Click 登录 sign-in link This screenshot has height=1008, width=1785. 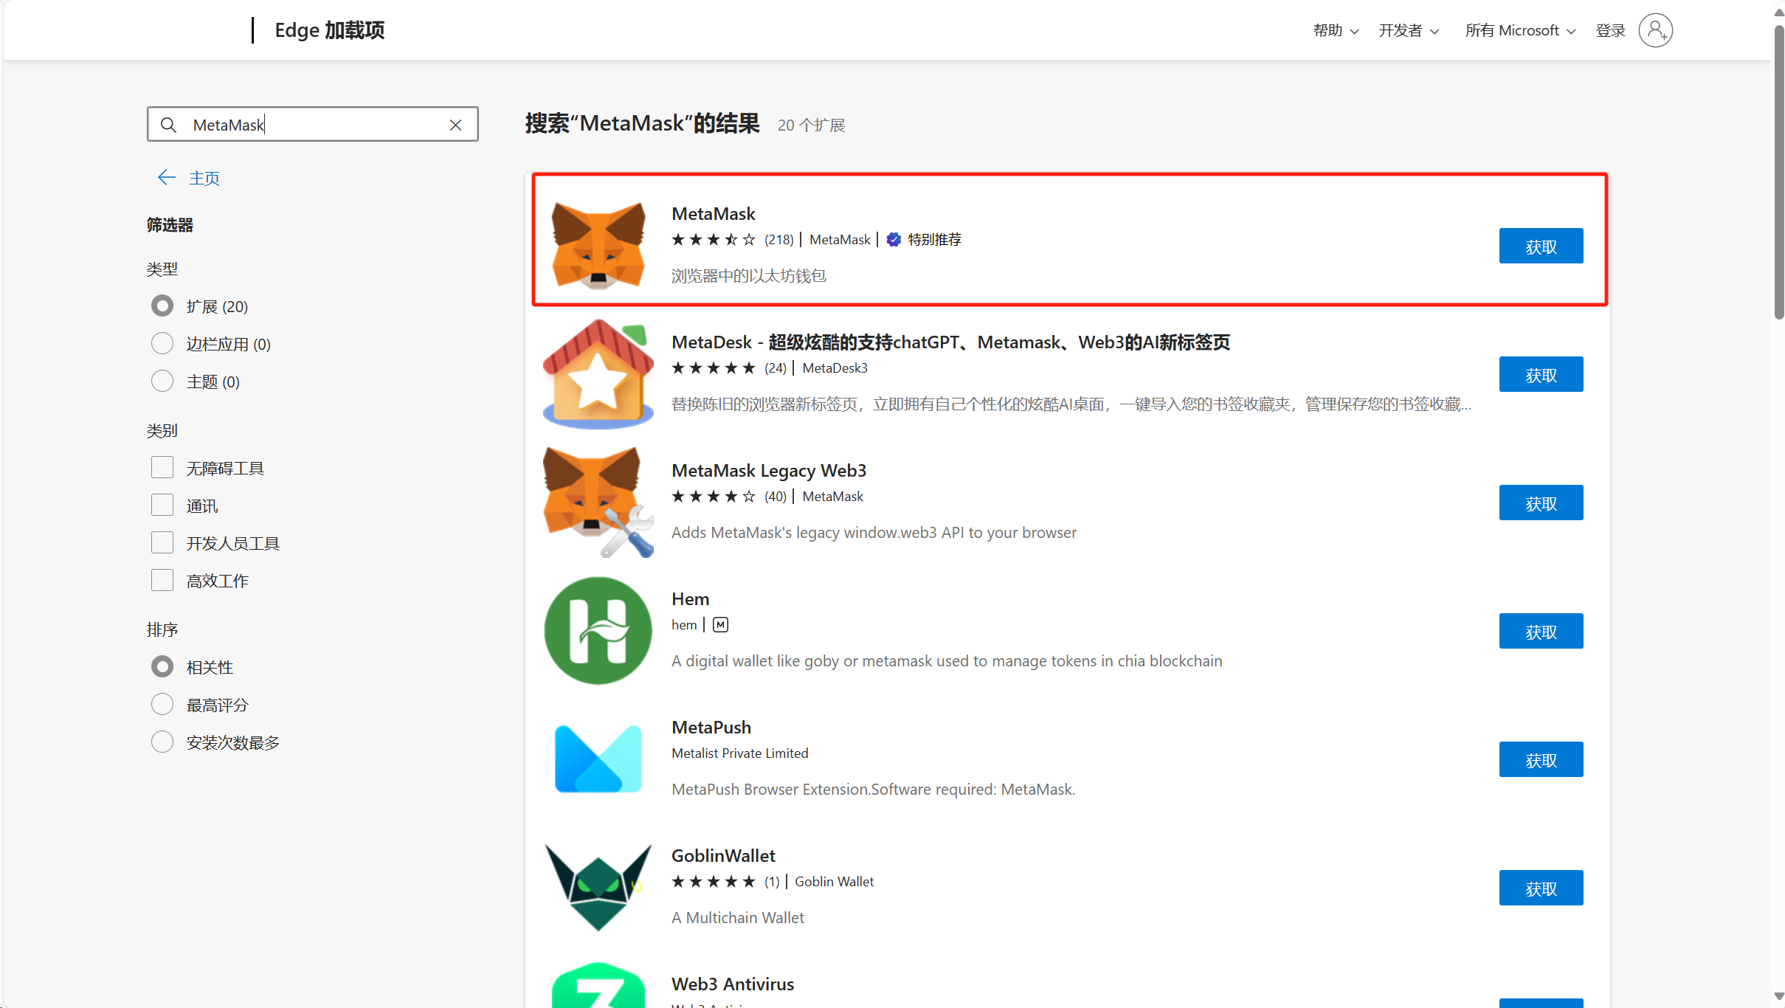(x=1610, y=30)
